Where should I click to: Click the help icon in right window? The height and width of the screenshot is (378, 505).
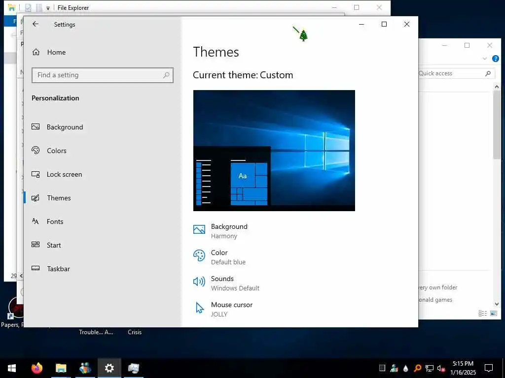(495, 59)
